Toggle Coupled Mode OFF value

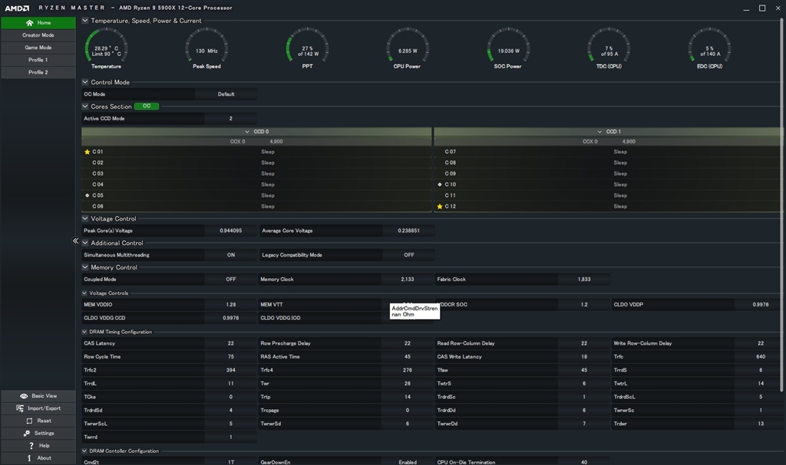(230, 280)
